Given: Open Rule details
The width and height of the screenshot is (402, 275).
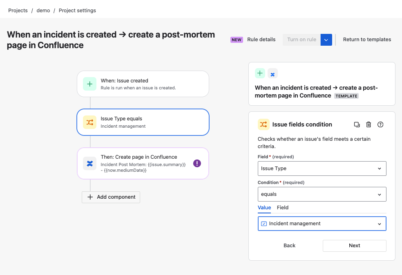Looking at the screenshot, I should click(261, 40).
